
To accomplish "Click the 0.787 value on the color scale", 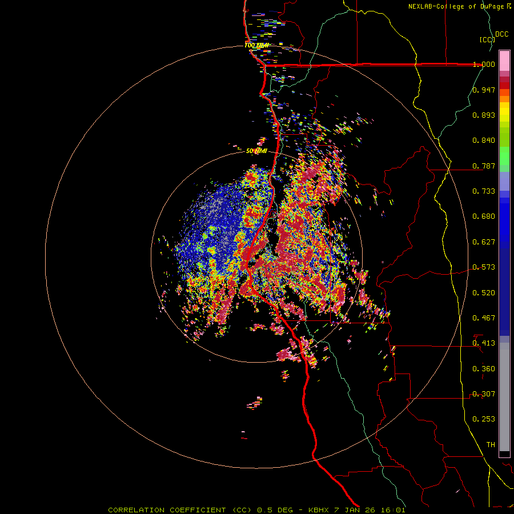I will 484,166.
